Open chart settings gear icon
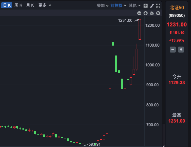This screenshot has height=147, width=191. [x=152, y=13]
